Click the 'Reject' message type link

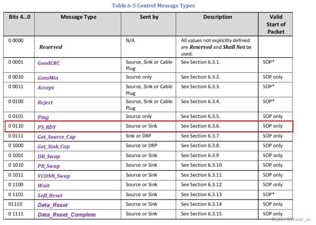tap(45, 102)
